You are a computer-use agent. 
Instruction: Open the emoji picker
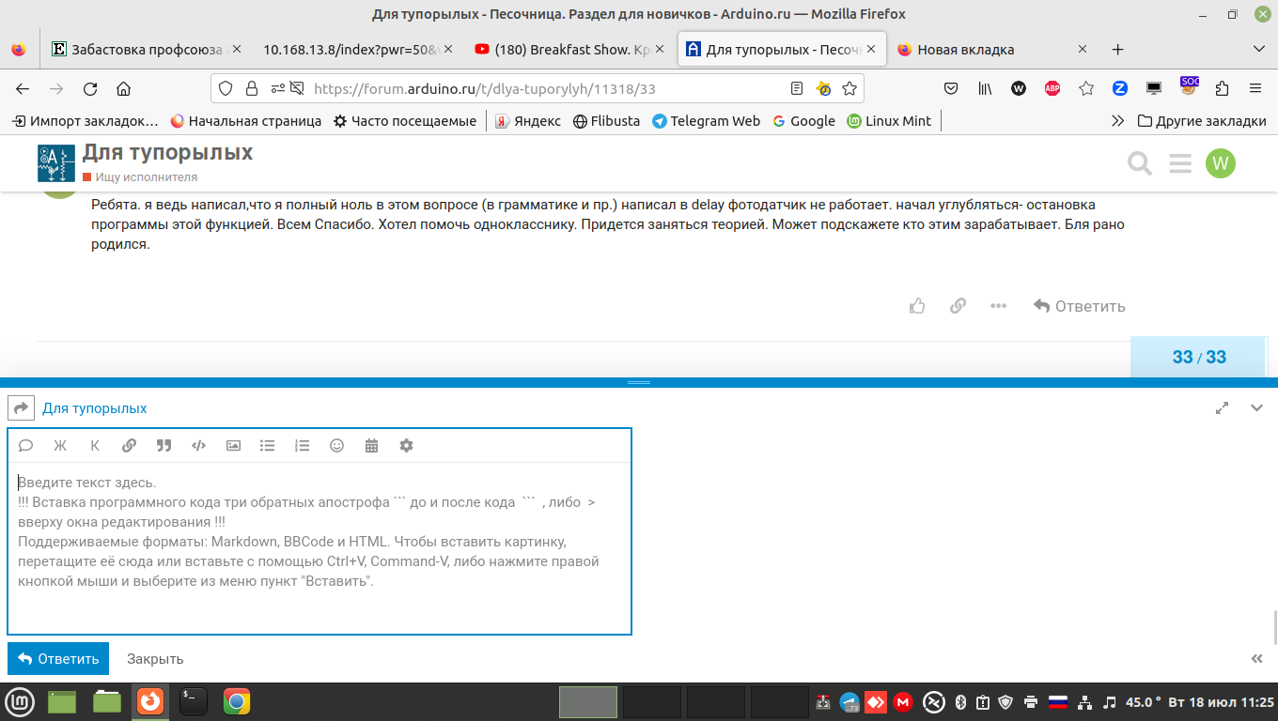tap(336, 446)
